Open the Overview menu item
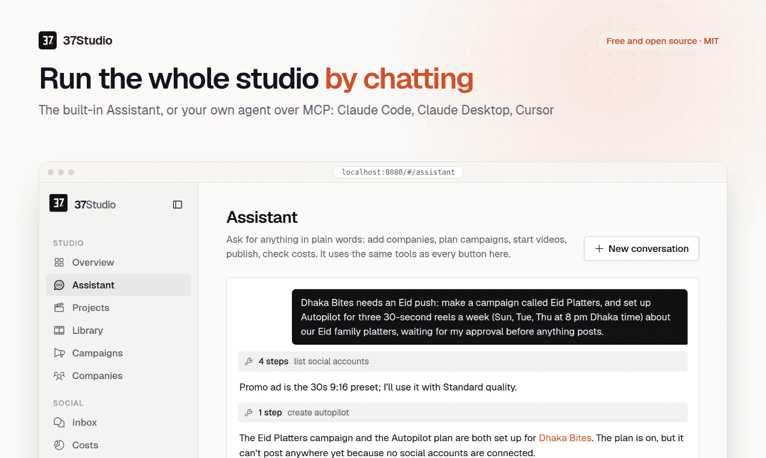This screenshot has height=458, width=766. [119, 262]
